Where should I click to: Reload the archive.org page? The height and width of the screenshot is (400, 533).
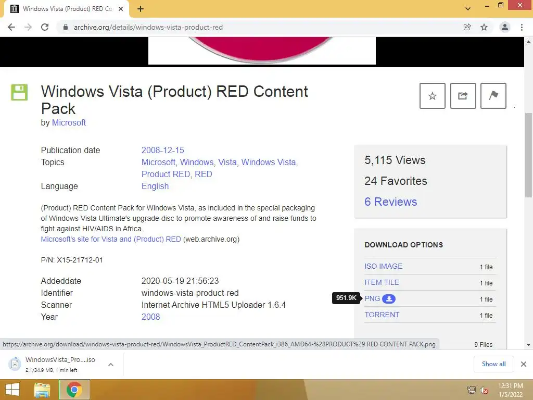(45, 27)
